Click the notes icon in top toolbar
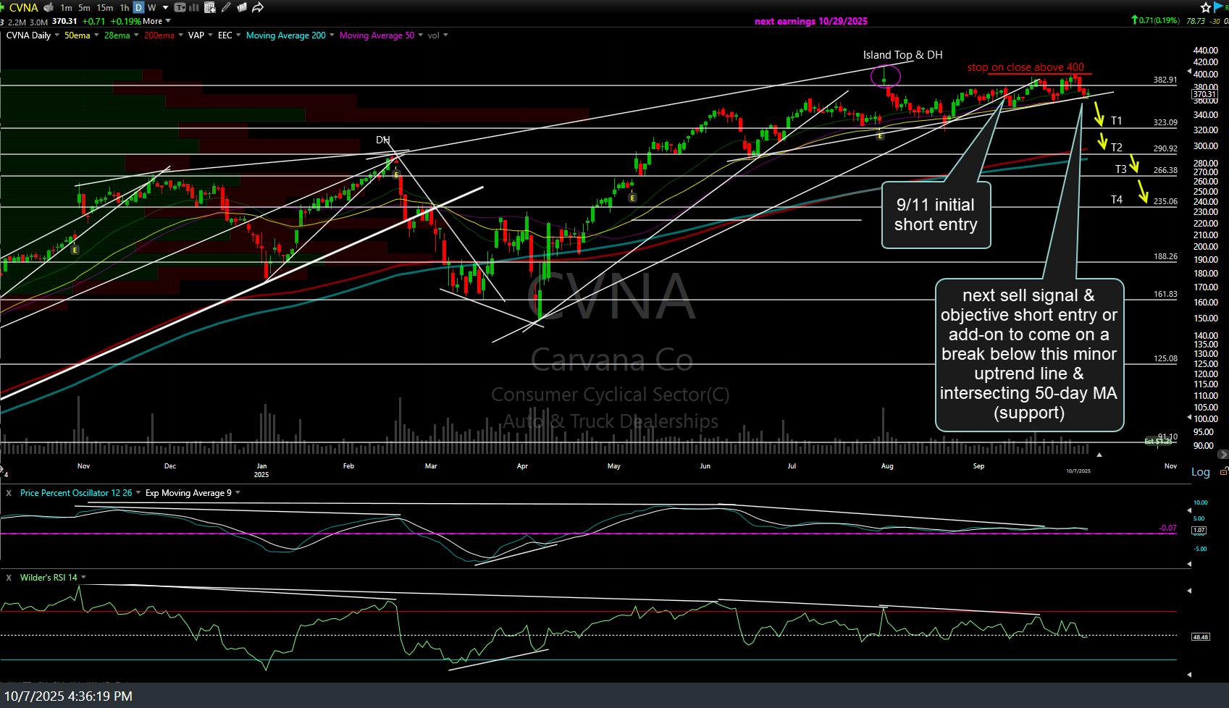This screenshot has width=1229, height=708. pyautogui.click(x=242, y=8)
